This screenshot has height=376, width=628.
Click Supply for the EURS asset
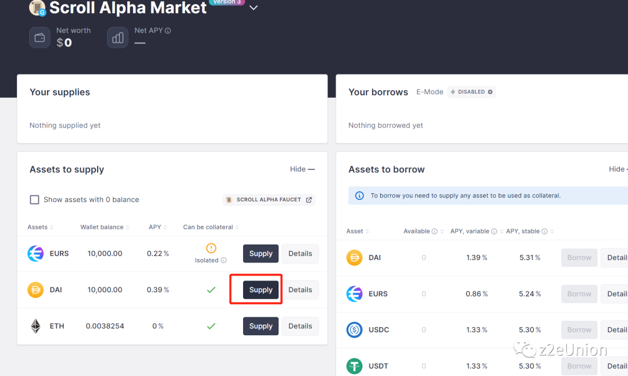[261, 254]
